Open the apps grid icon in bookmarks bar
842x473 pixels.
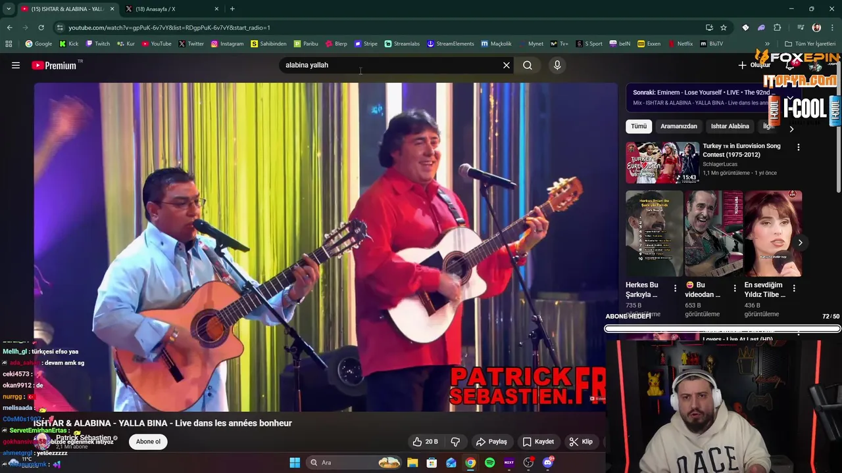click(9, 43)
